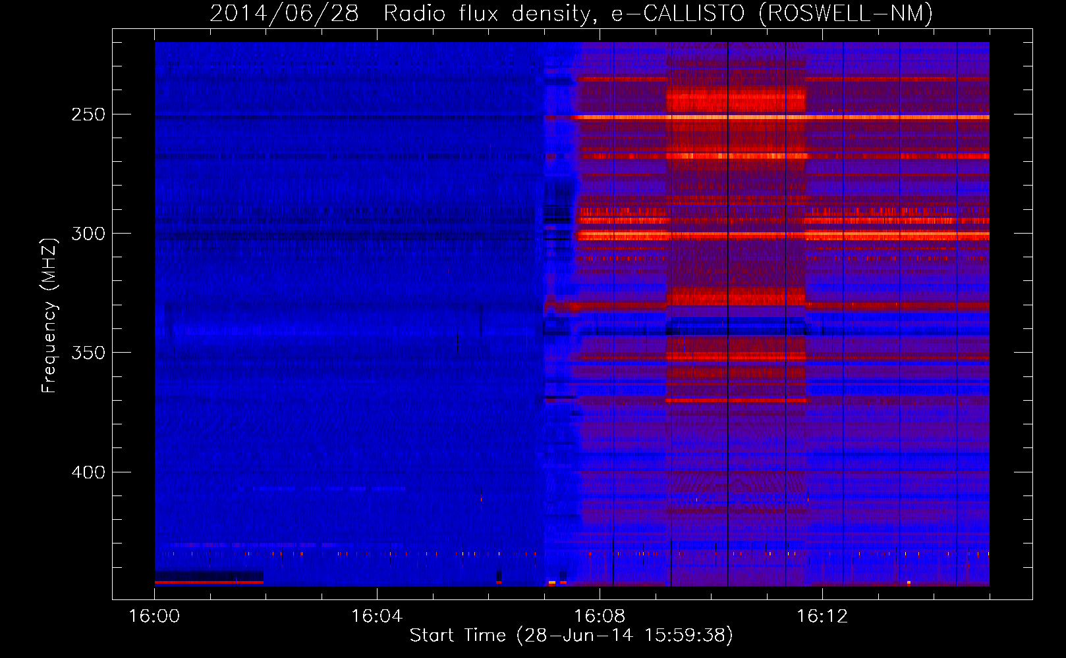
Task: Click the 250 frequency tick label
Action: 88,114
